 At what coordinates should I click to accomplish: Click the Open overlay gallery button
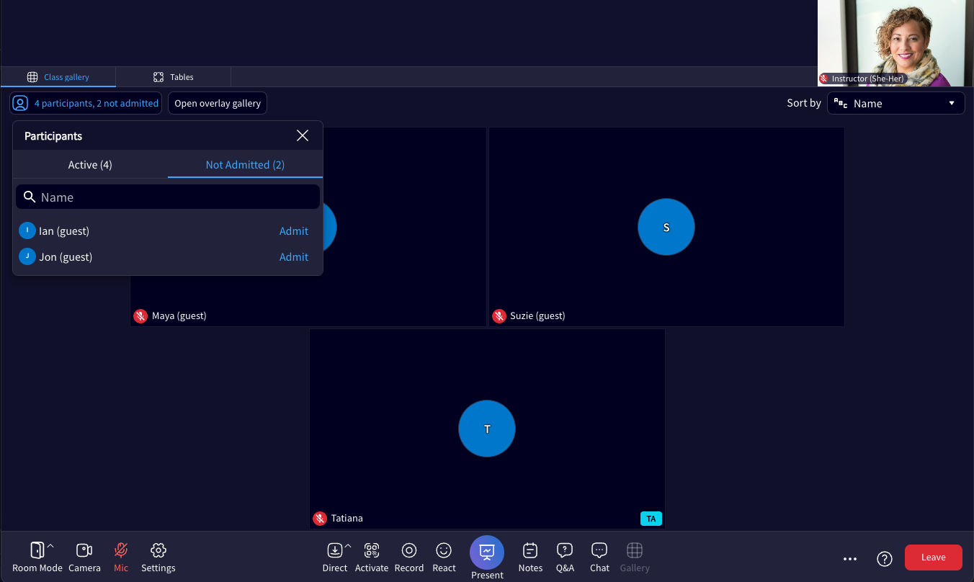click(218, 103)
